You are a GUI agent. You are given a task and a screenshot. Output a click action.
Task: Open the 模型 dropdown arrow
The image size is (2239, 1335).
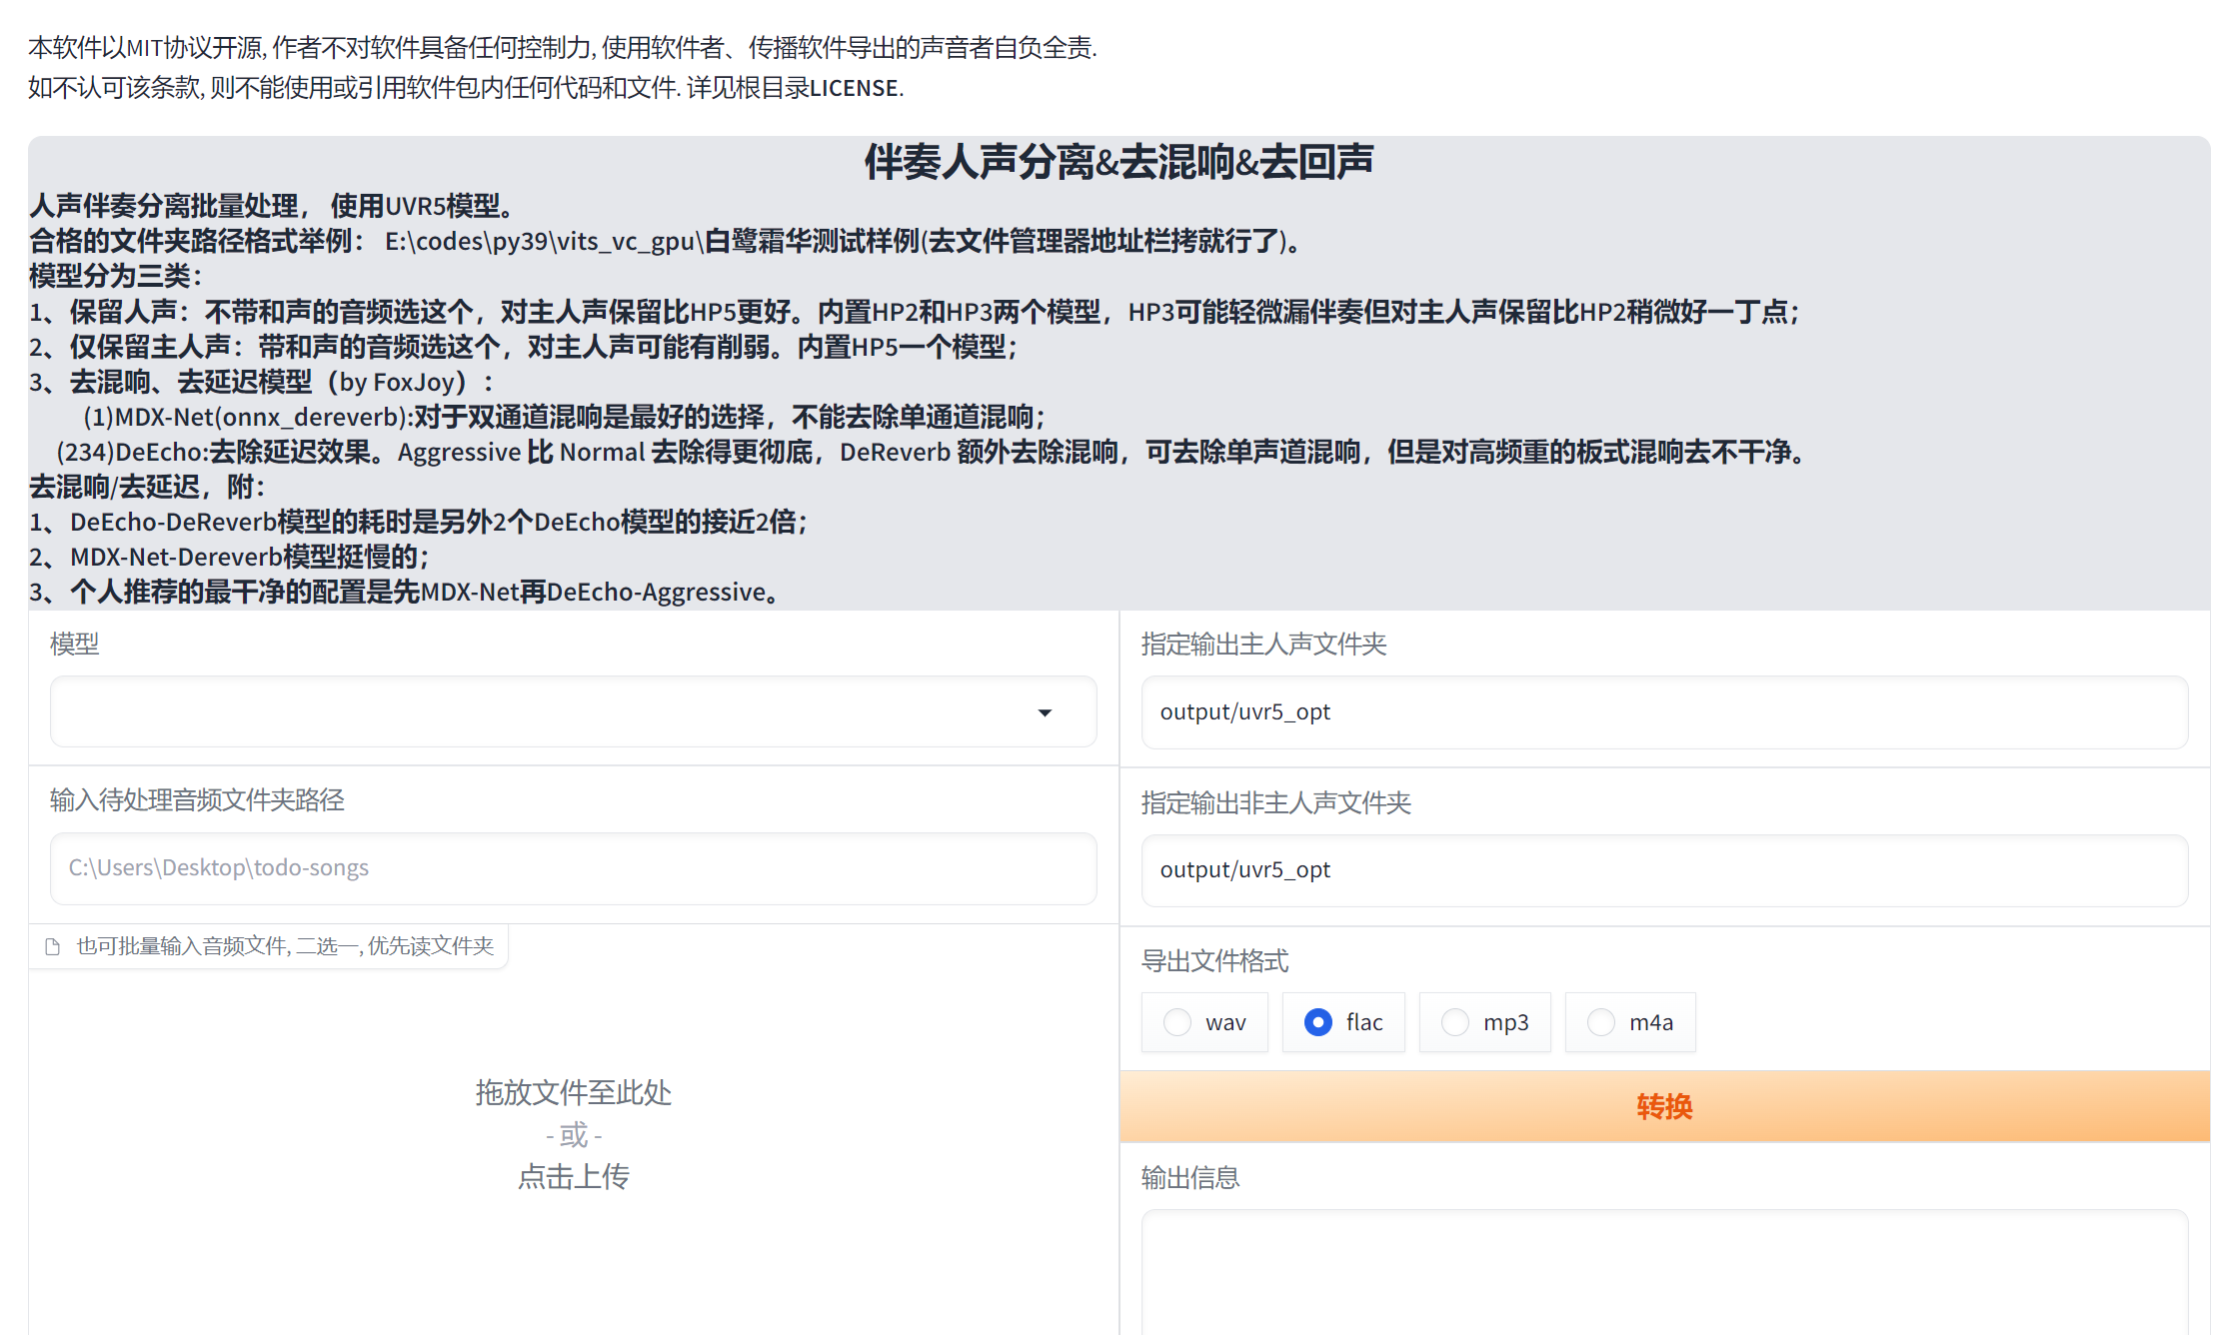tap(1045, 712)
